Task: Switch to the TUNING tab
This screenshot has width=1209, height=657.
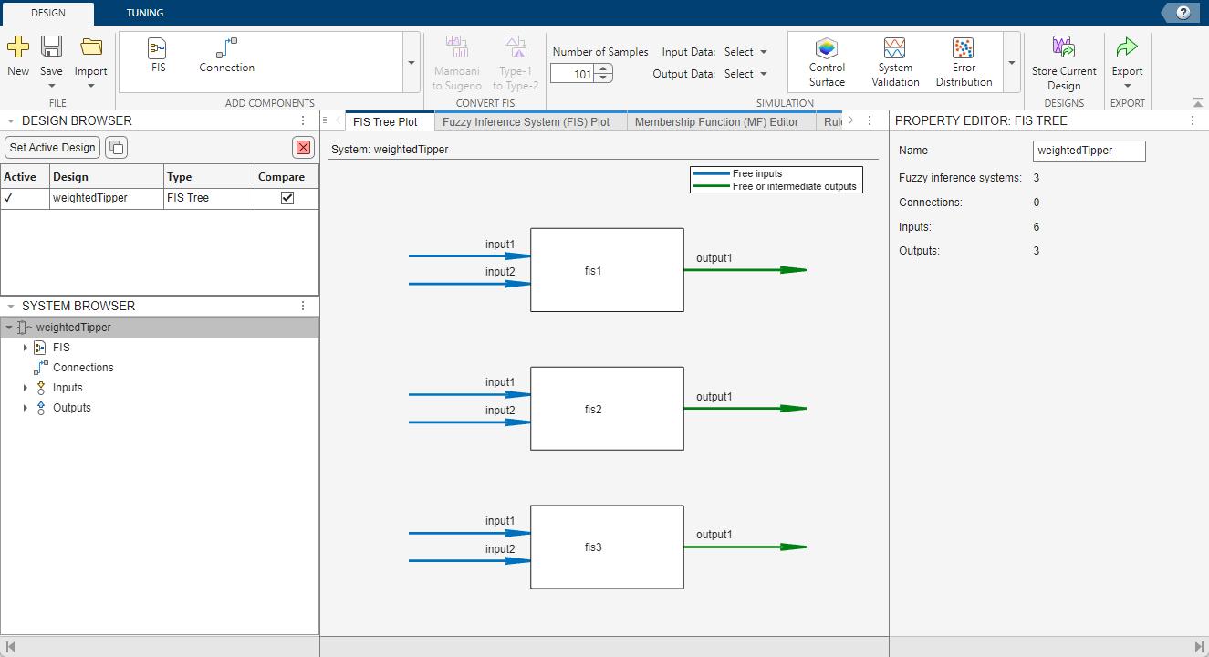Action: point(143,13)
